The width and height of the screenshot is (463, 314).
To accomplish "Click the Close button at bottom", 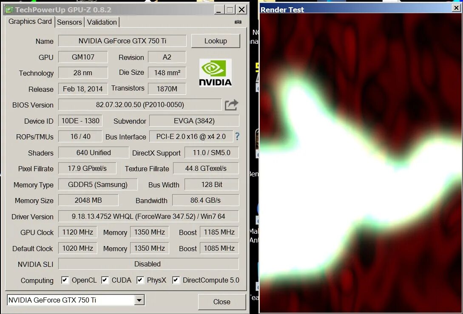I will pos(222,302).
